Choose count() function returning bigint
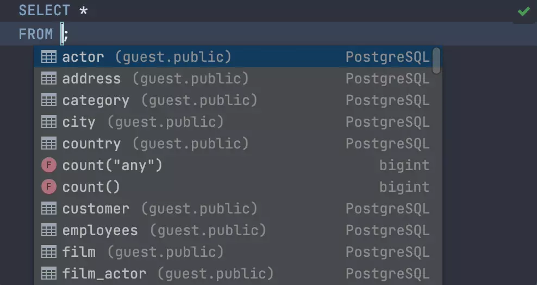 pos(91,187)
